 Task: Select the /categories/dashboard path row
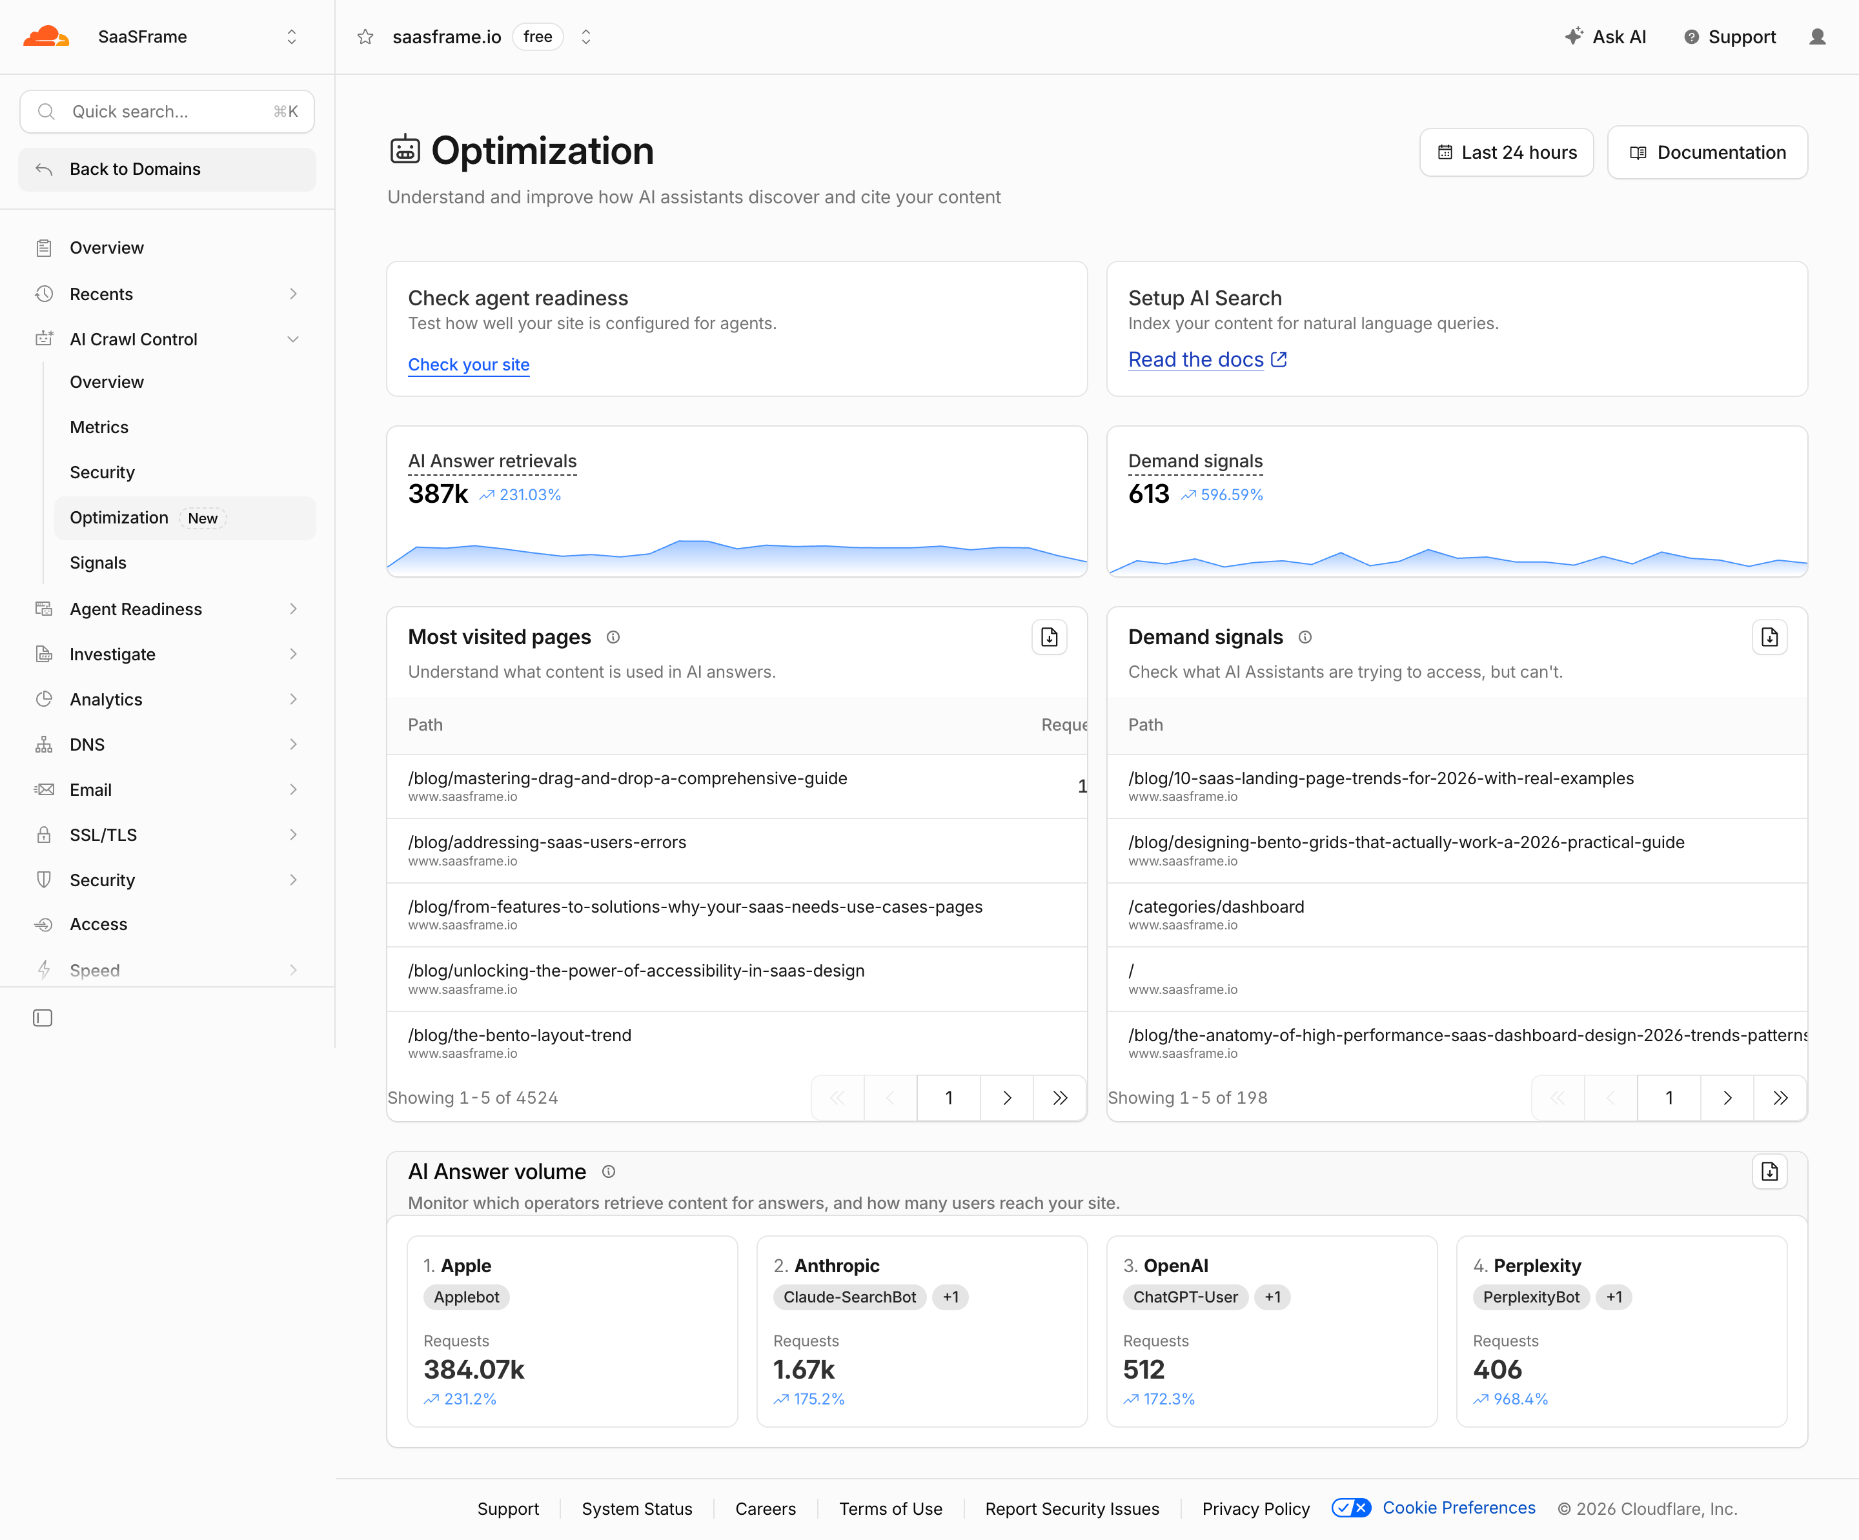point(1456,915)
